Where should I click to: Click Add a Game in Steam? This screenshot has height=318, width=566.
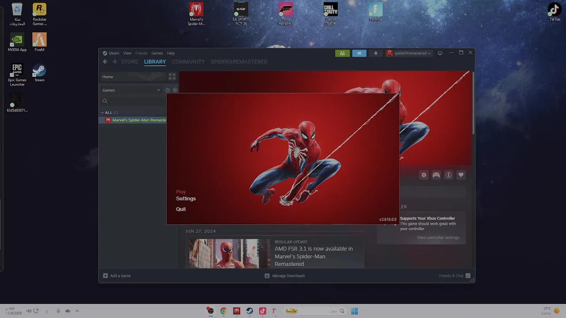(117, 276)
